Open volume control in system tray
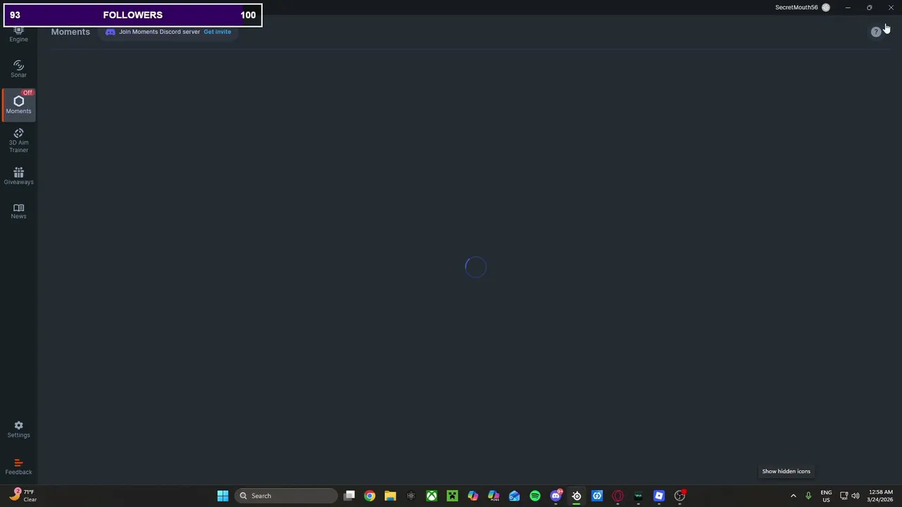This screenshot has height=507, width=902. tap(855, 496)
